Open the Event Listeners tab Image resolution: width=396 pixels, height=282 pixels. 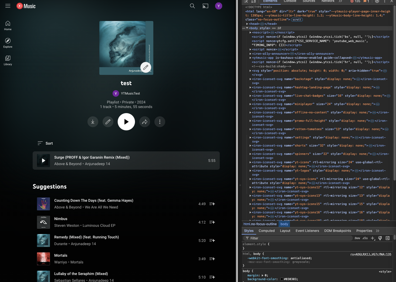[307, 231]
